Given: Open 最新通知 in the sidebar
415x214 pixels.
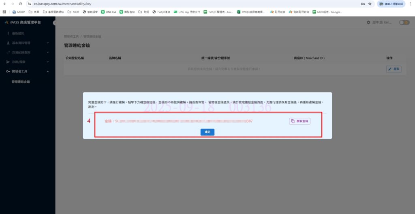Looking at the screenshot, I should pyautogui.click(x=18, y=33).
